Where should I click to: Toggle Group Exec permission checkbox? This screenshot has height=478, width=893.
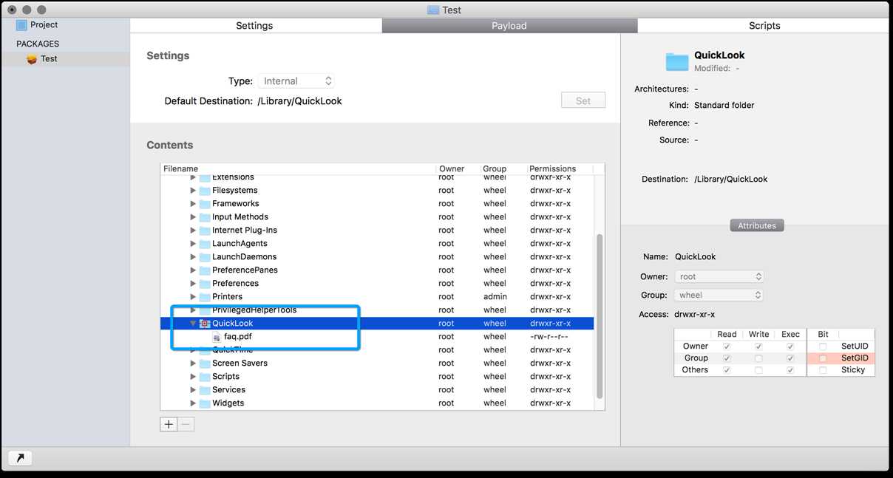[x=790, y=358]
